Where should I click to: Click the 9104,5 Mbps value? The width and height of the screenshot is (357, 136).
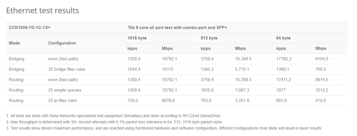[322, 59]
